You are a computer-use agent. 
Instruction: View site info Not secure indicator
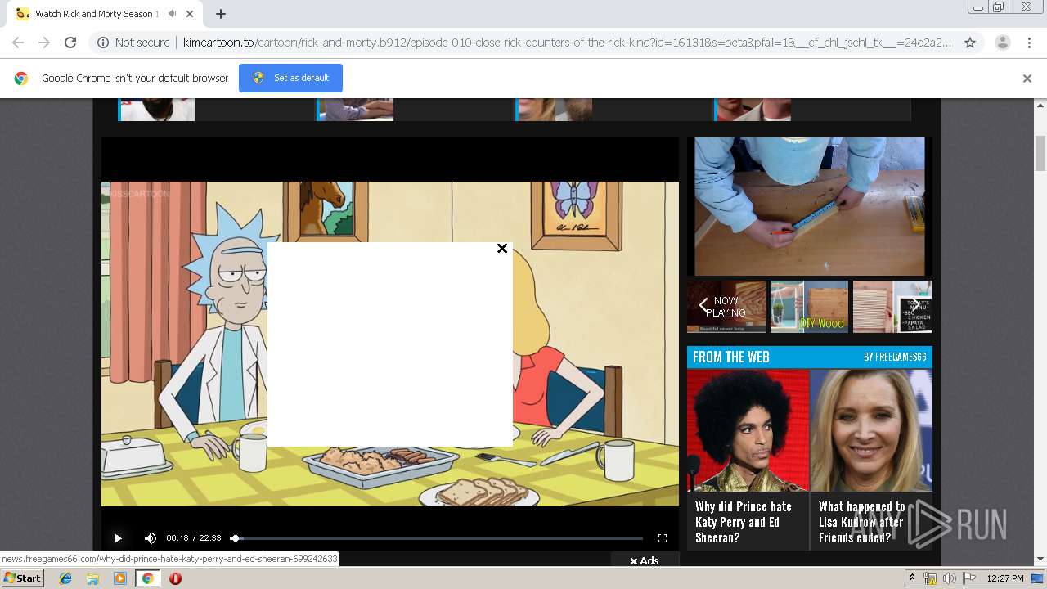click(134, 43)
